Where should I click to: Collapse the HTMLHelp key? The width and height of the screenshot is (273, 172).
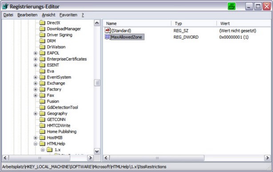(36, 144)
